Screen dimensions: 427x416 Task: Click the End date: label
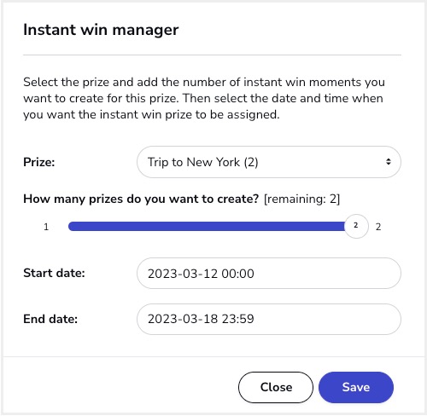click(x=50, y=319)
